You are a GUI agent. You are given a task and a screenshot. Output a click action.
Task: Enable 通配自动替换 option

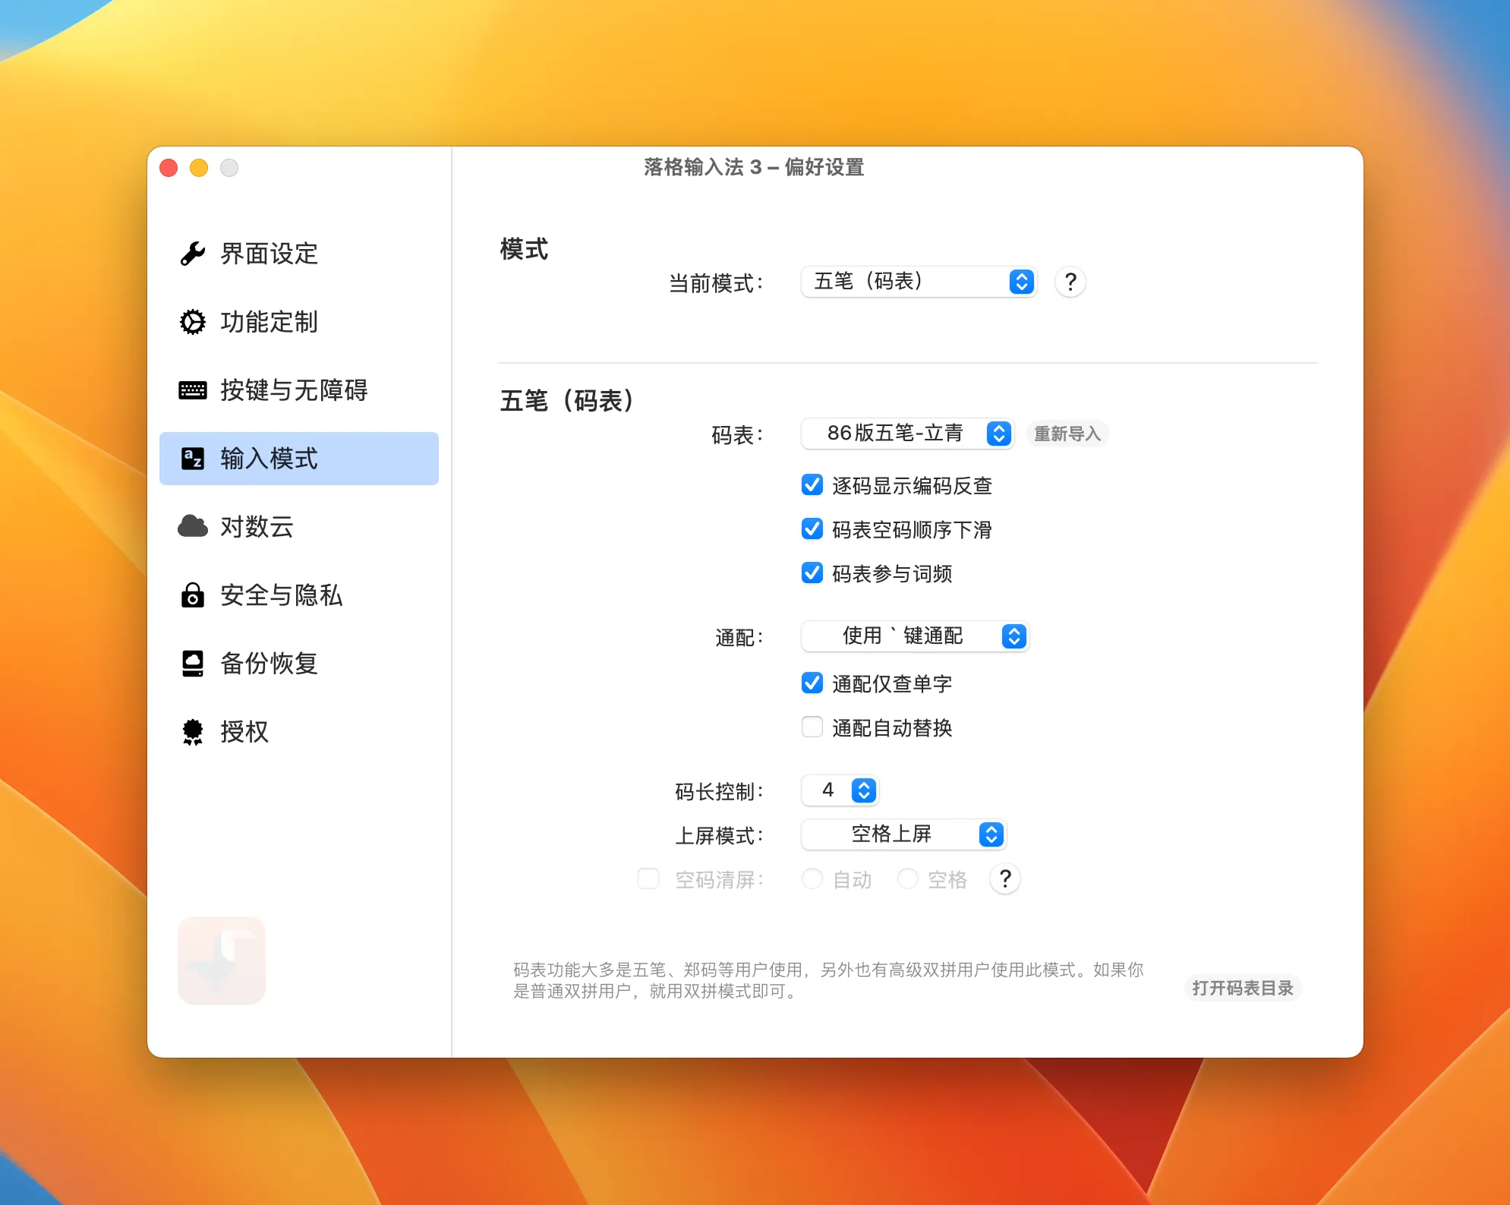(x=812, y=727)
